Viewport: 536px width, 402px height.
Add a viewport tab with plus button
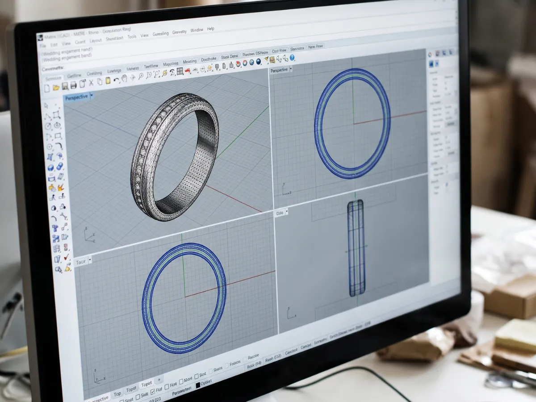pyautogui.click(x=159, y=380)
